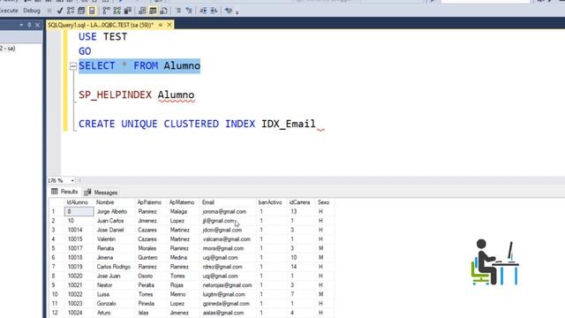Select the cell 'netorojas@gmail.com'

[x=228, y=285]
